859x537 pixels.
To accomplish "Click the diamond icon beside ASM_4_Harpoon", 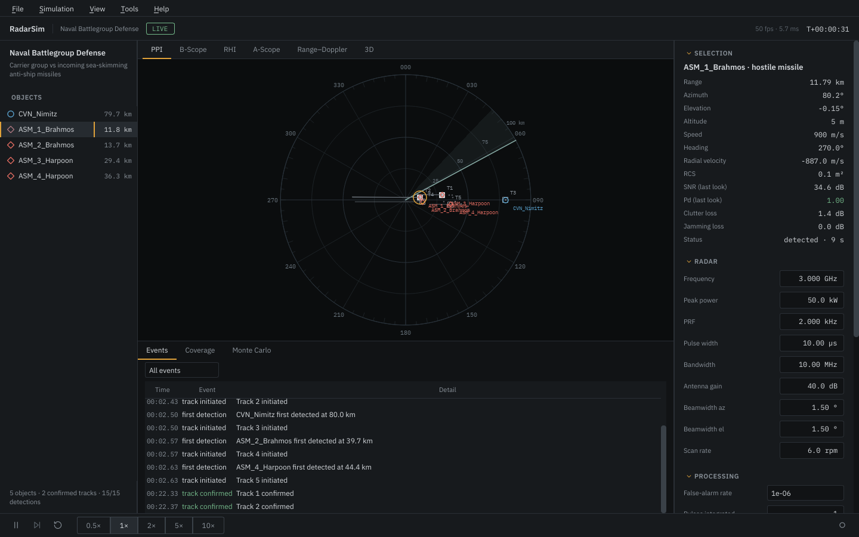I will pyautogui.click(x=11, y=176).
